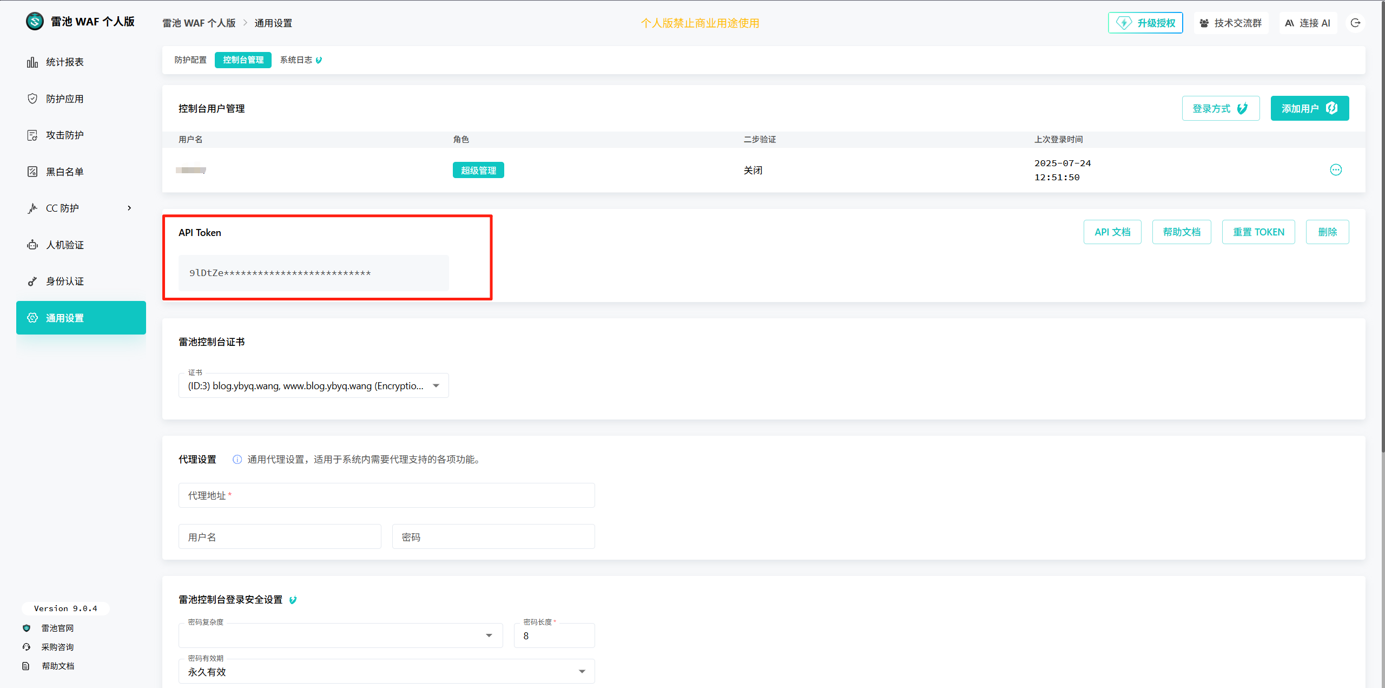This screenshot has height=688, width=1385.
Task: Select the 控制台管理 tab
Action: (x=243, y=60)
